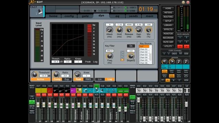Select Exp expander mode
Viewport: 219px width, 123px height.
67,79
